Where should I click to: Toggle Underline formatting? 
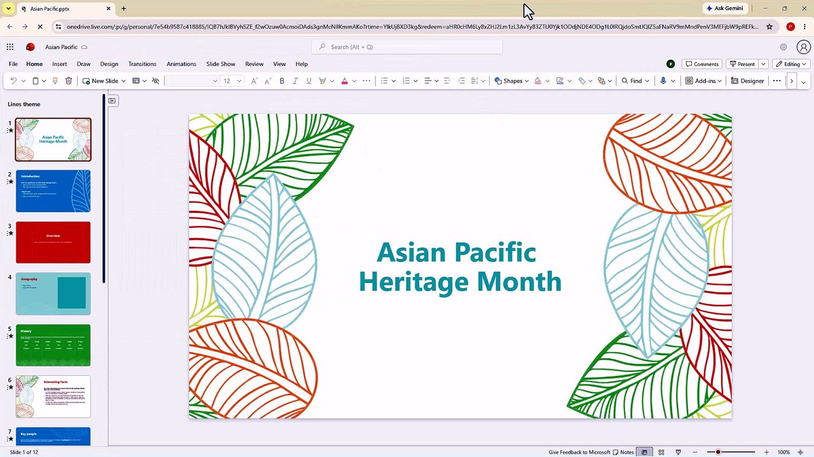click(309, 81)
